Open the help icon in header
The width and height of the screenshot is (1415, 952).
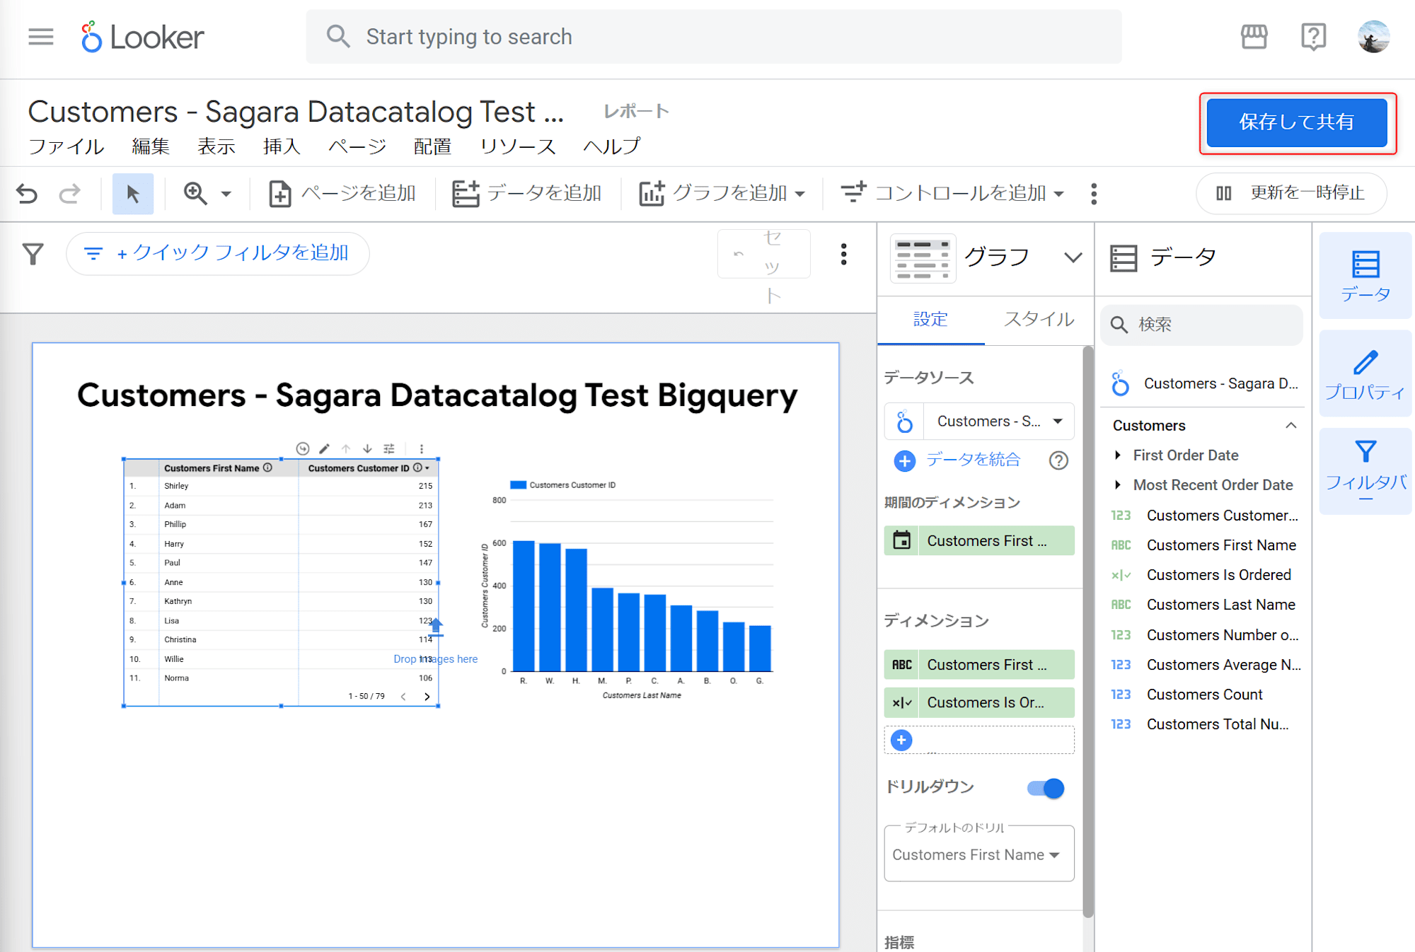coord(1313,36)
